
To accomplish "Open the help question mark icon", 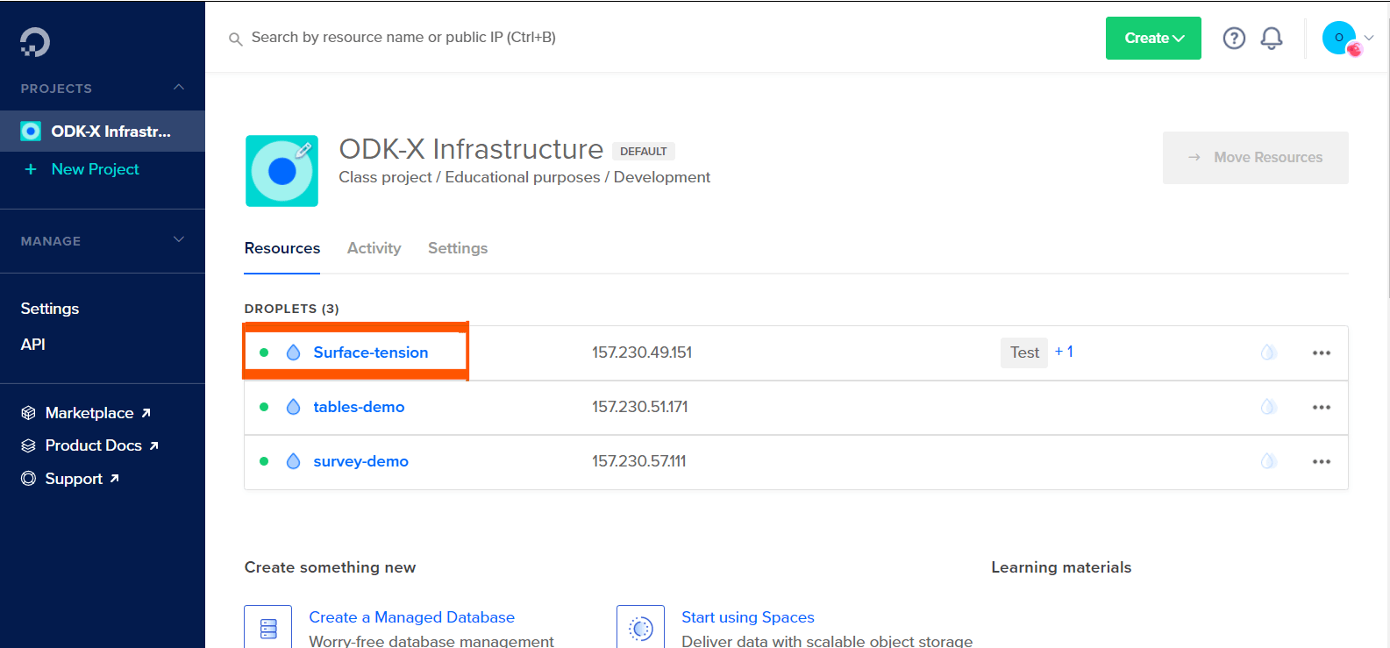I will [x=1234, y=38].
